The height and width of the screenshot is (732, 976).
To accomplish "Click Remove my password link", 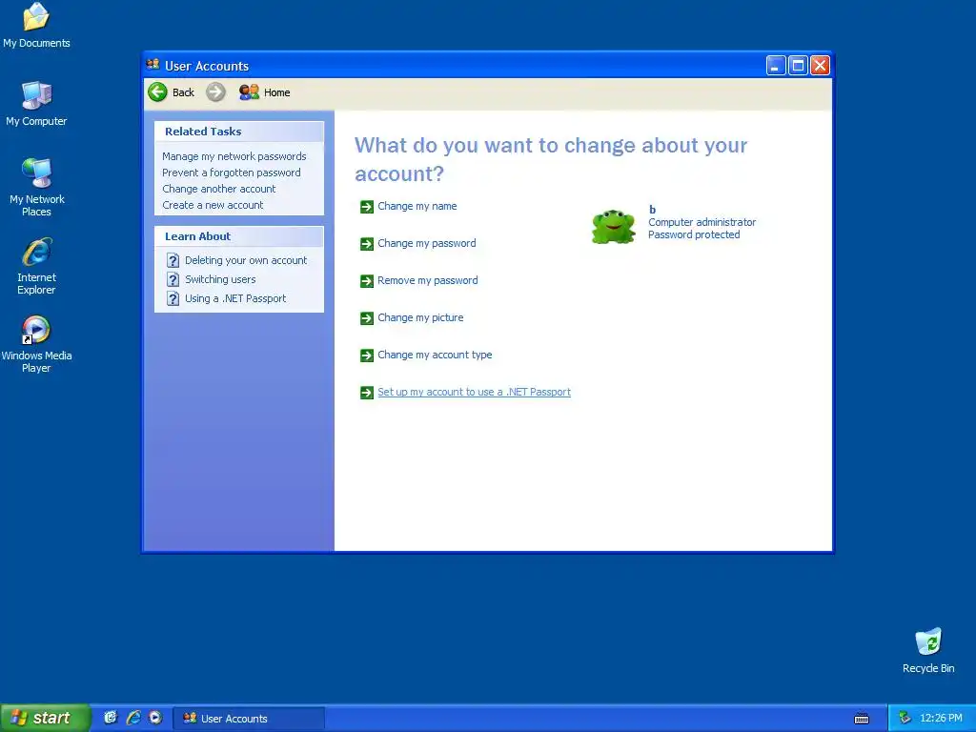I will (x=428, y=281).
